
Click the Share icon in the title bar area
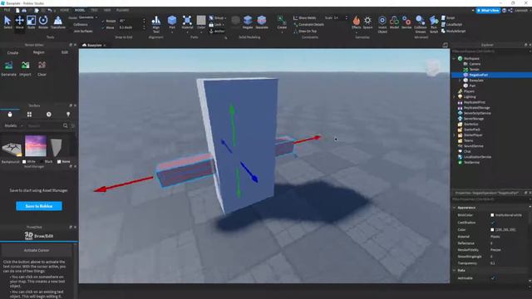(510, 11)
